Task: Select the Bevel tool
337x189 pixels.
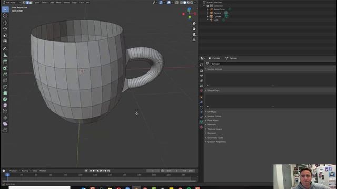Action: 5,75
